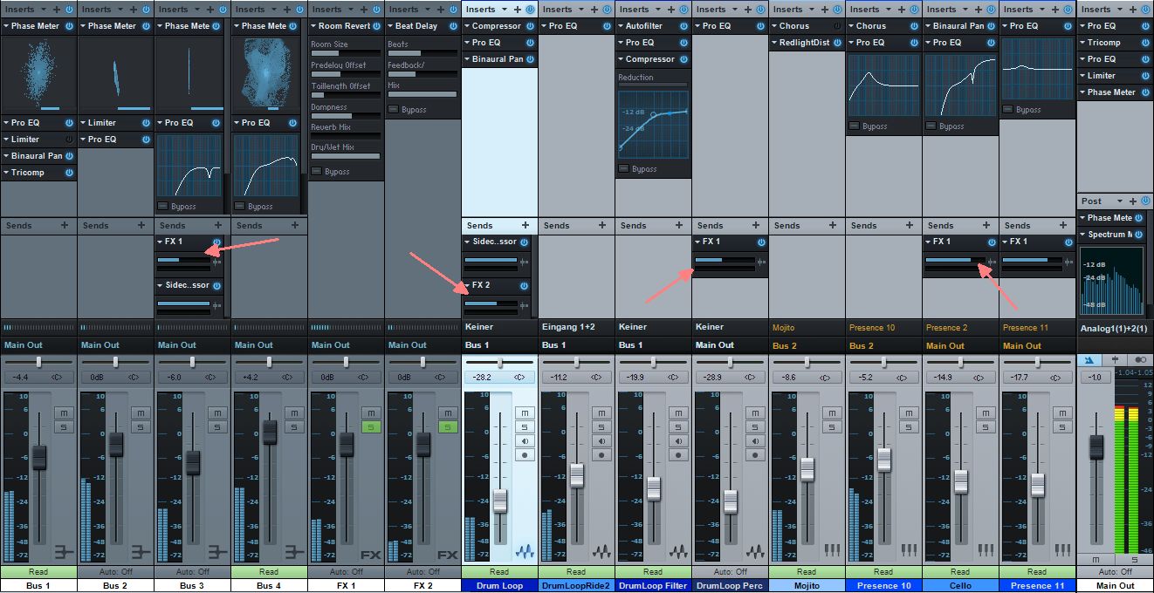The width and height of the screenshot is (1154, 593).
Task: Add an insert on the Mojito channel
Action: coord(826,10)
